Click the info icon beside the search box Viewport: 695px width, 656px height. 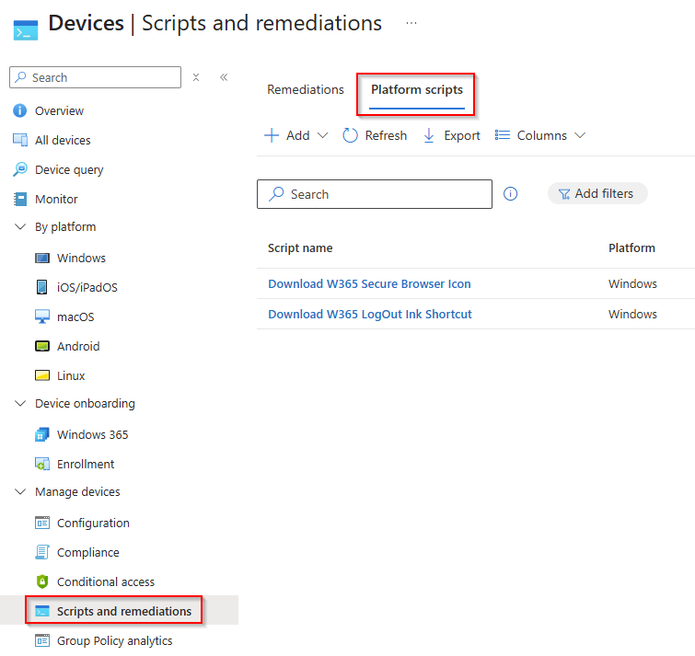pyautogui.click(x=511, y=194)
